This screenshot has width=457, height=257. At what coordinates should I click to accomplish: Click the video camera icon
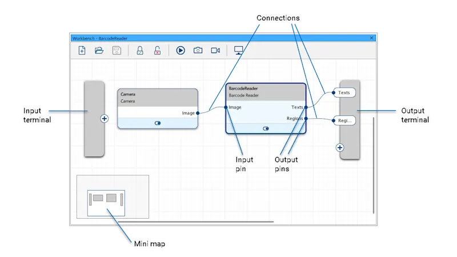click(215, 50)
